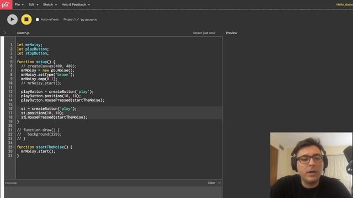Viewport: 353px width, 198px height.
Task: Click the console input area
Action: [113, 192]
